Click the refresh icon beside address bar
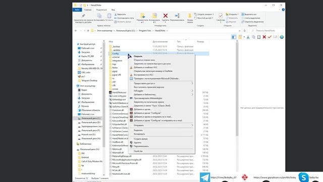 tap(244, 31)
